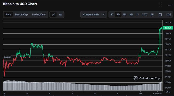The image size is (174, 96).
Task: Click the Bitcoin to USD Chart heading
Action: [20, 4]
